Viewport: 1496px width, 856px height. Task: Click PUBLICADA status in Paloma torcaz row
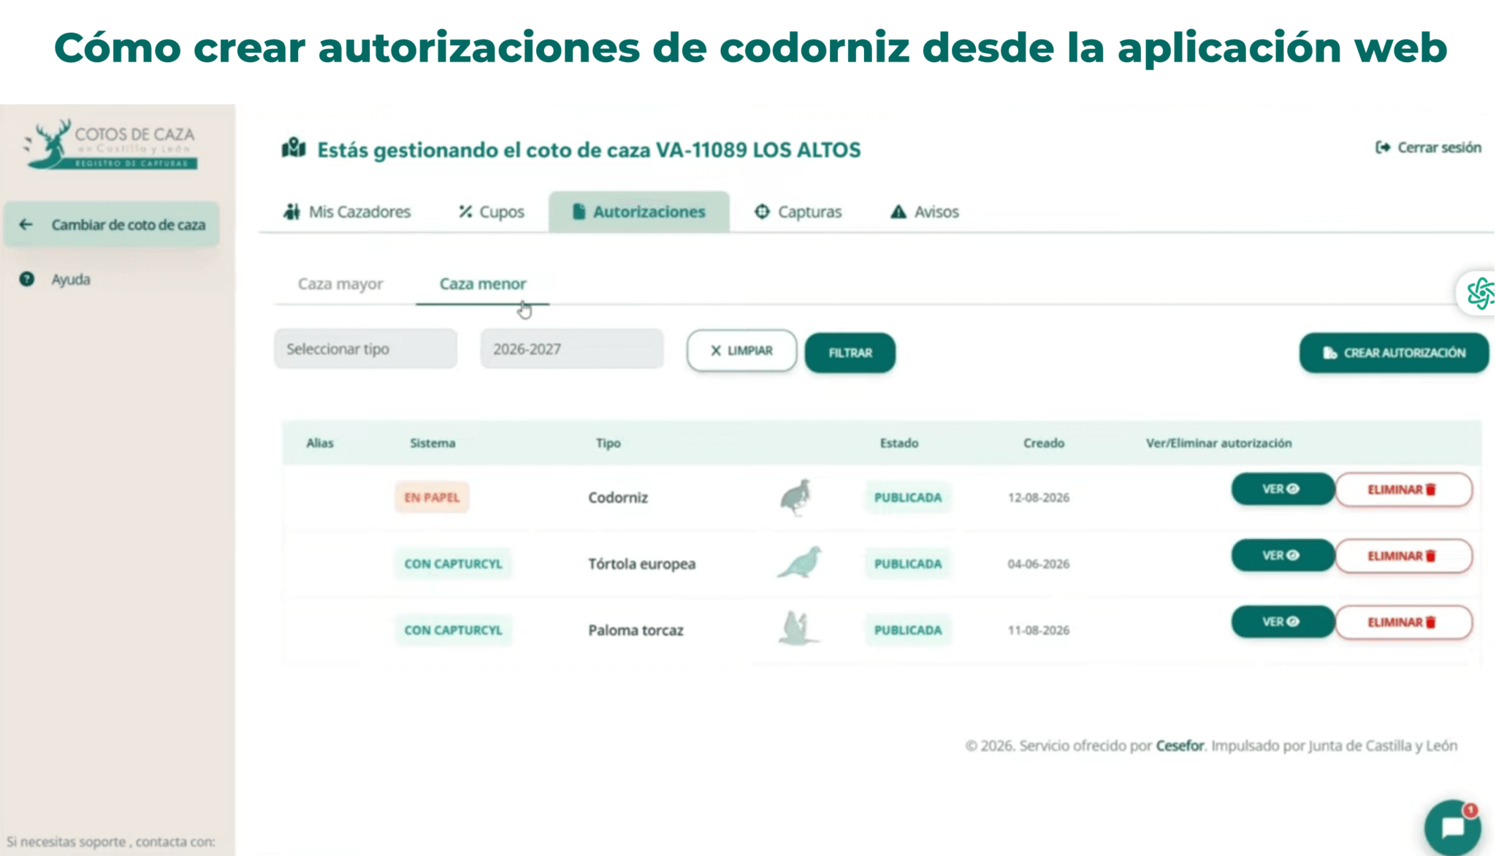[908, 630]
